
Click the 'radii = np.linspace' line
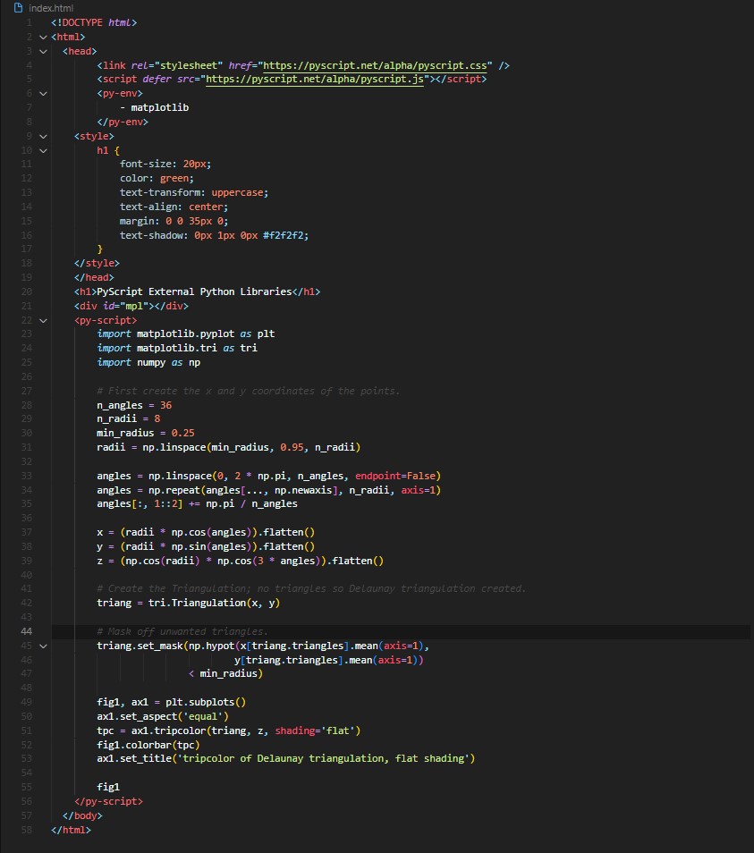(228, 447)
